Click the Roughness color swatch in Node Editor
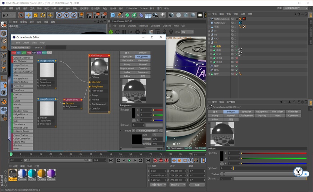Screen dimensions: 313x192 click(134, 113)
